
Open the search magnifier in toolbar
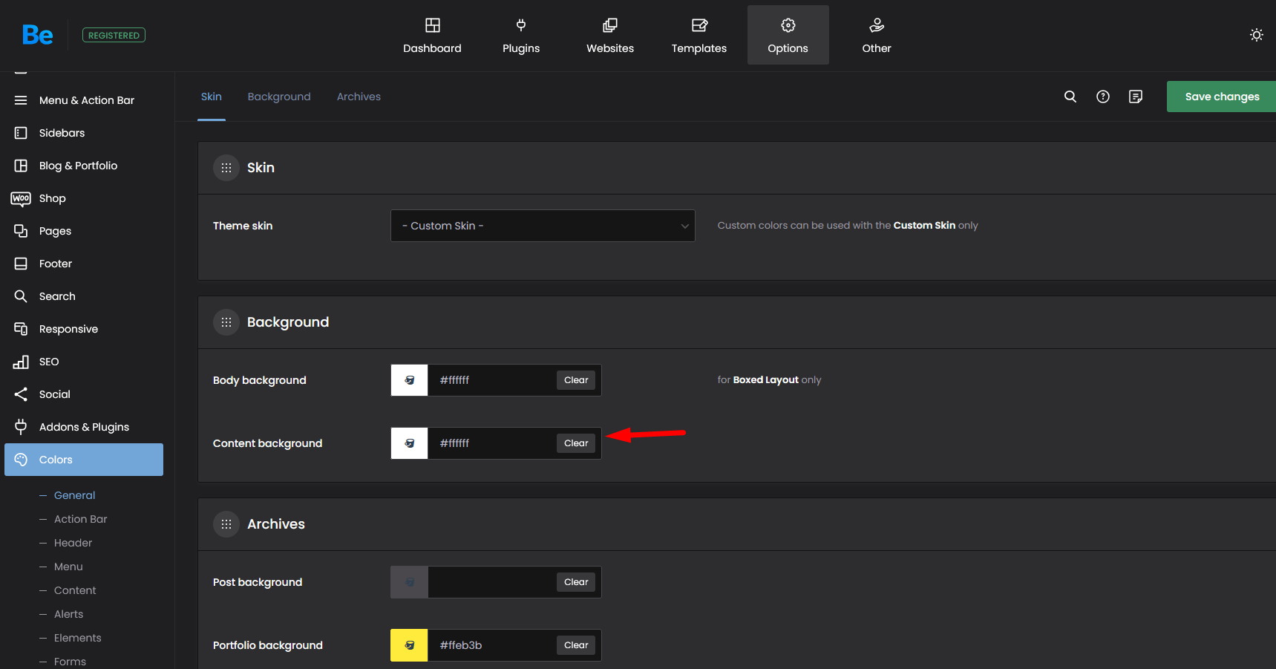pyautogui.click(x=1070, y=97)
